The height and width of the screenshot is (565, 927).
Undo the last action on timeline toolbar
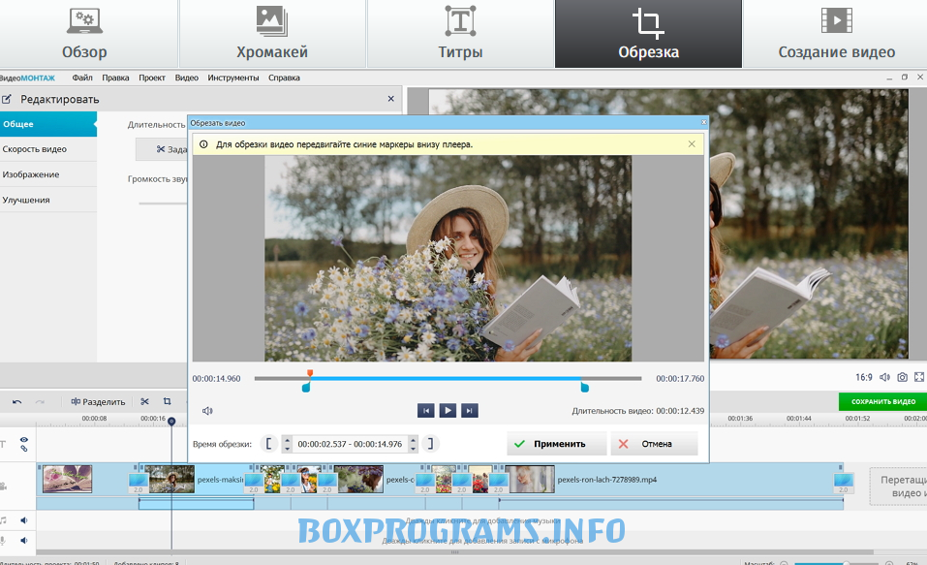16,402
